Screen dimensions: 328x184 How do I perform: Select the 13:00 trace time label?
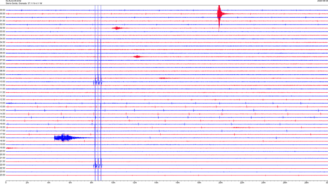(x=2, y=103)
